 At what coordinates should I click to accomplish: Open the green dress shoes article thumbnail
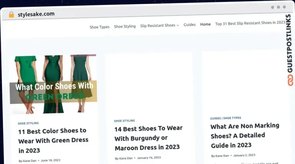pyautogui.click(x=53, y=84)
